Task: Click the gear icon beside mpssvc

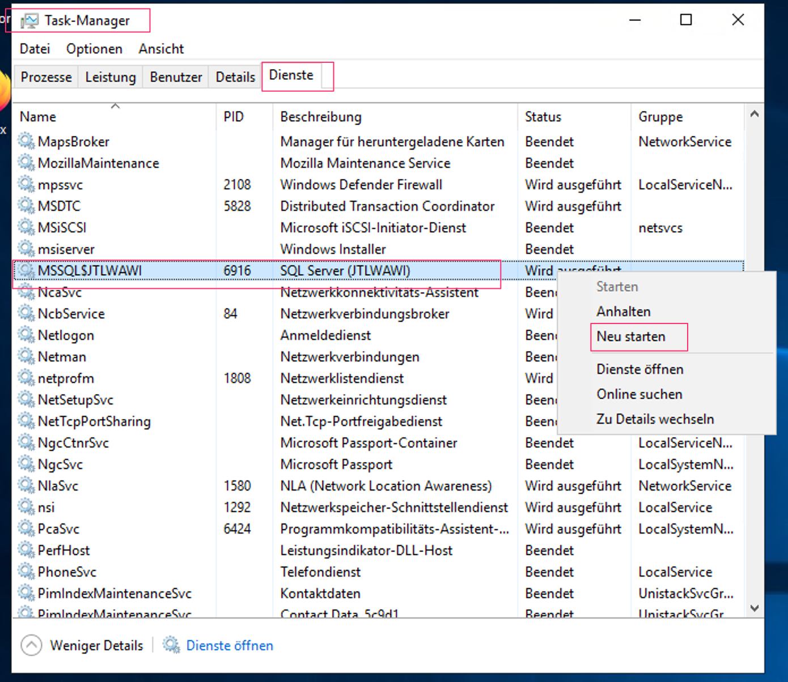Action: 26,184
